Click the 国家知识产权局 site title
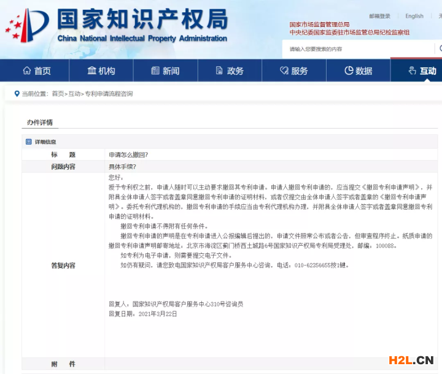Viewport: 442px width, 374px height. click(x=142, y=19)
